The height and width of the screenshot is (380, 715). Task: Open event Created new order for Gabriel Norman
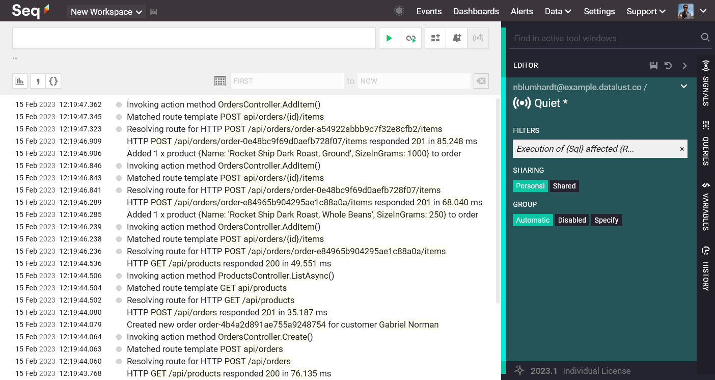click(x=283, y=324)
